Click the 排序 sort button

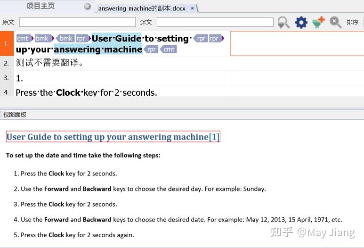coord(353,22)
